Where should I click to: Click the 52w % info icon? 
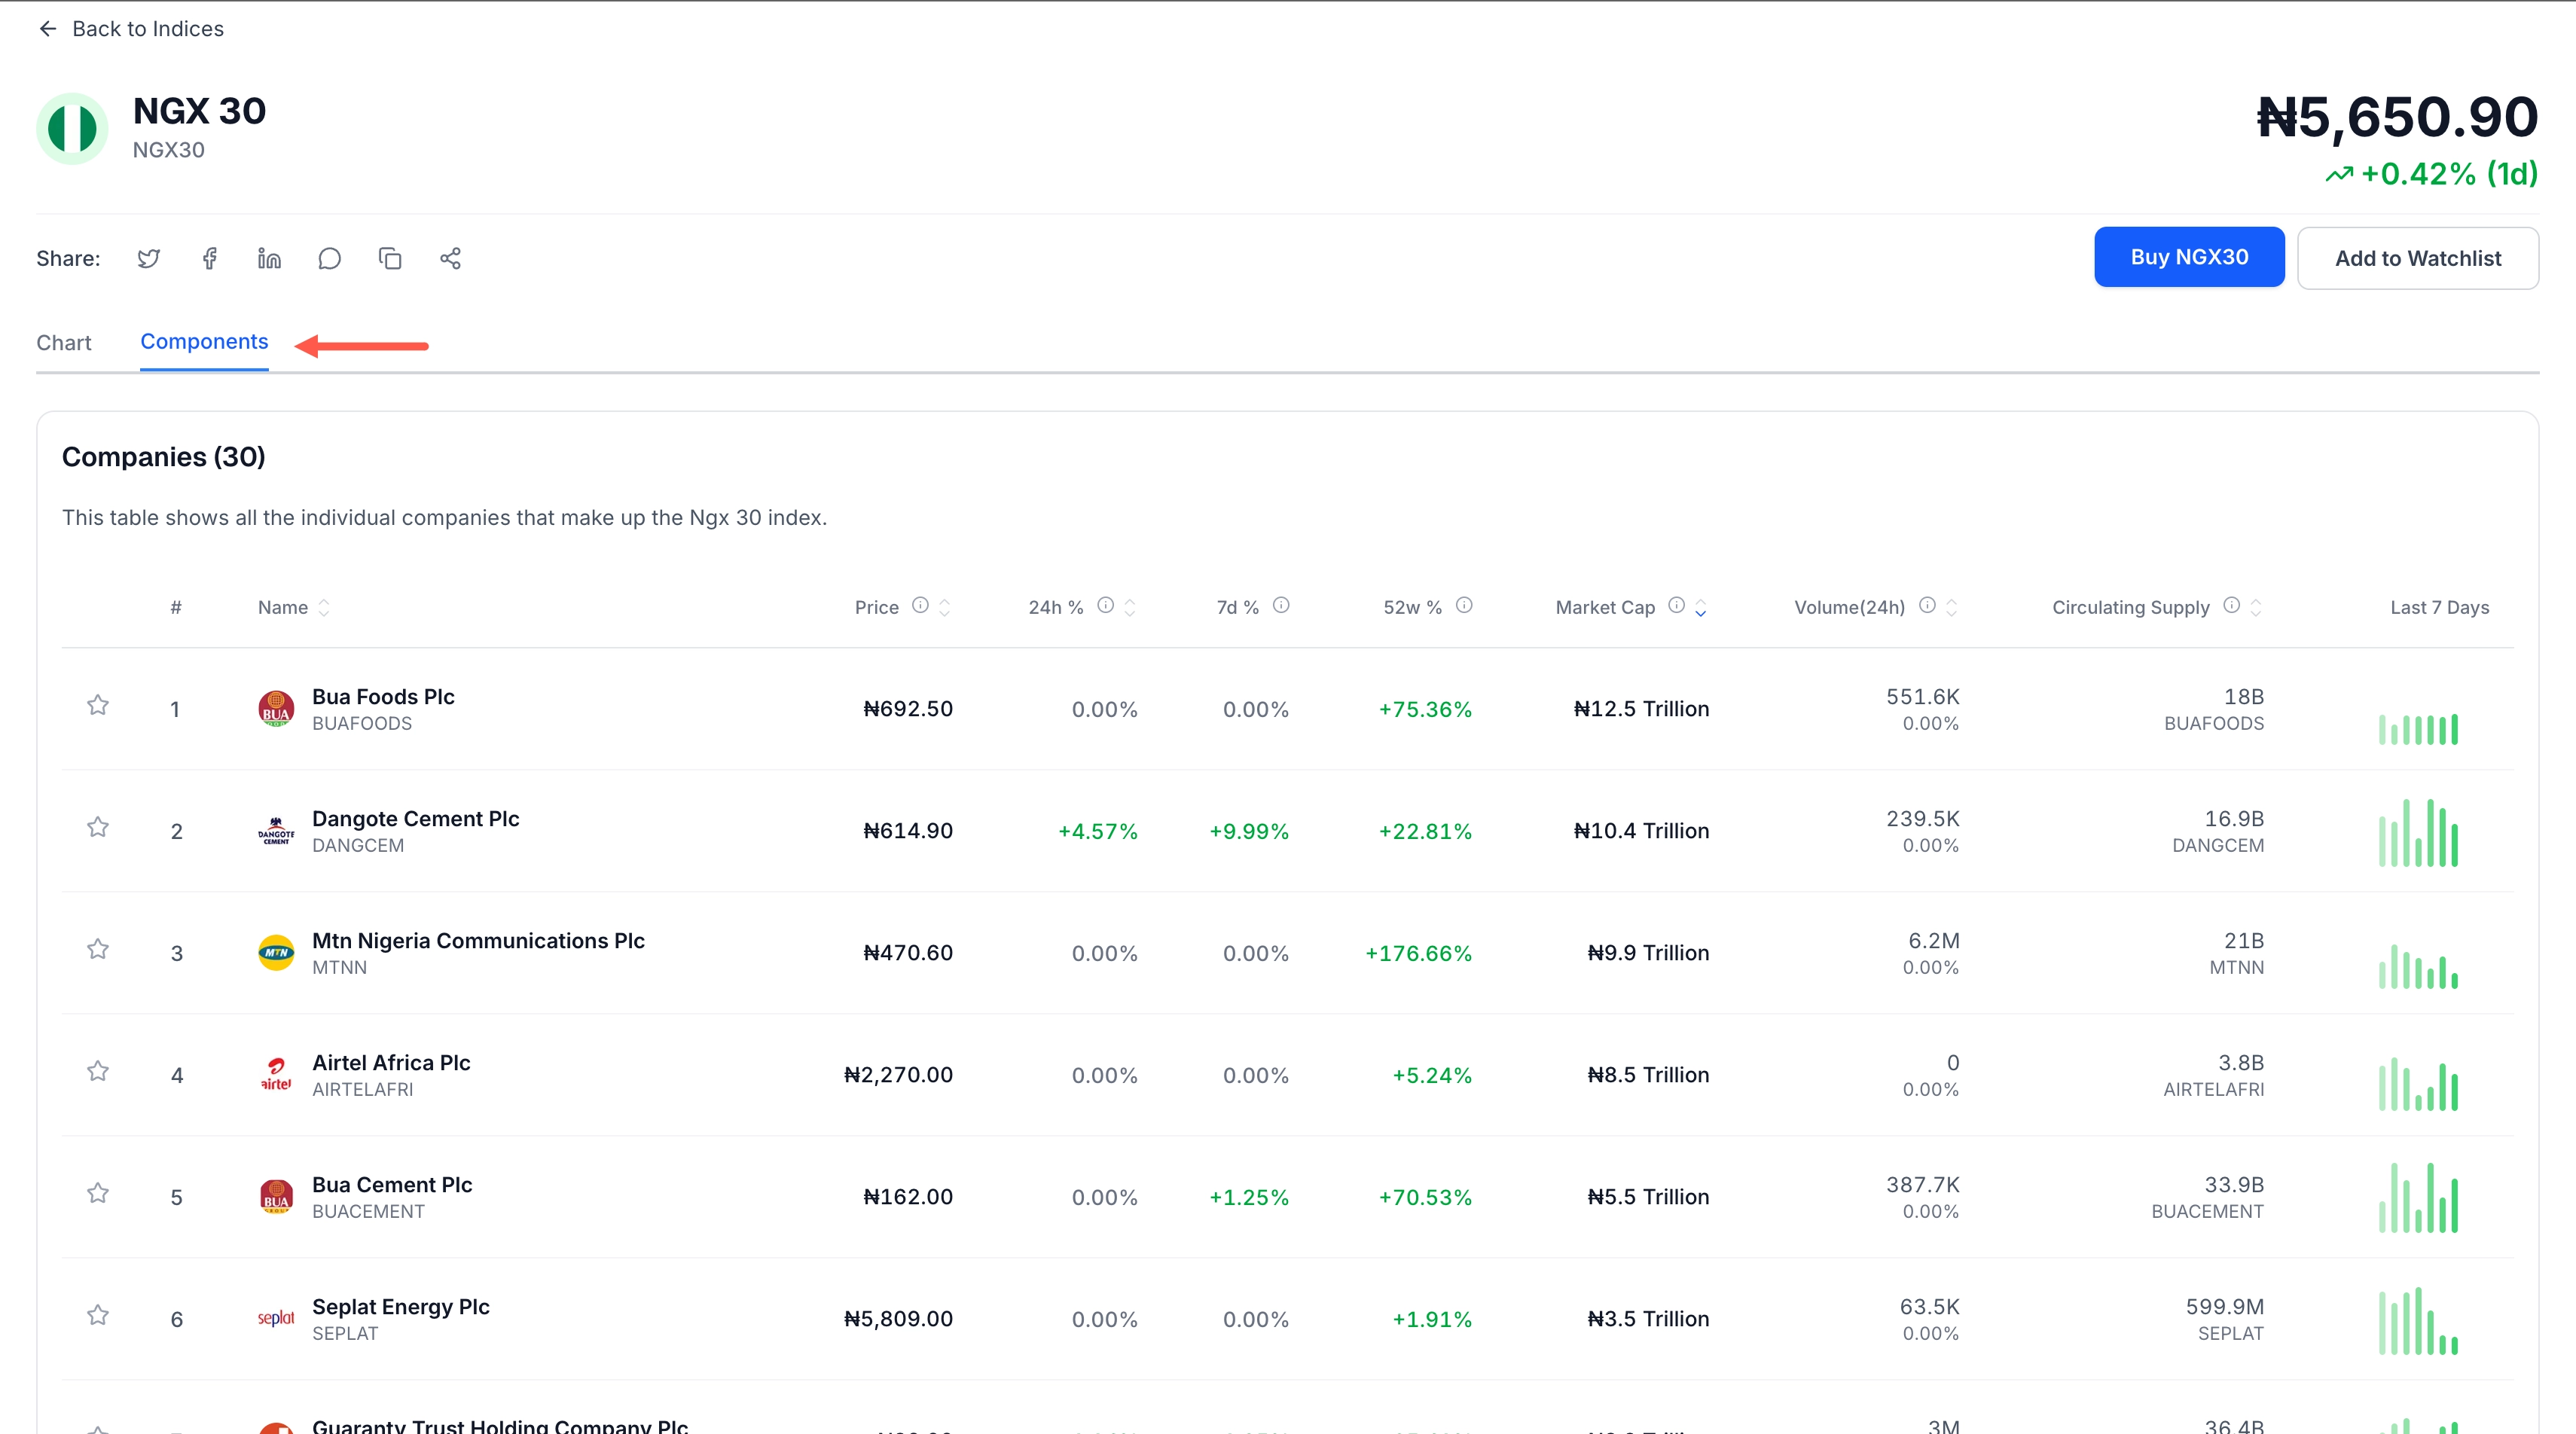pos(1464,605)
